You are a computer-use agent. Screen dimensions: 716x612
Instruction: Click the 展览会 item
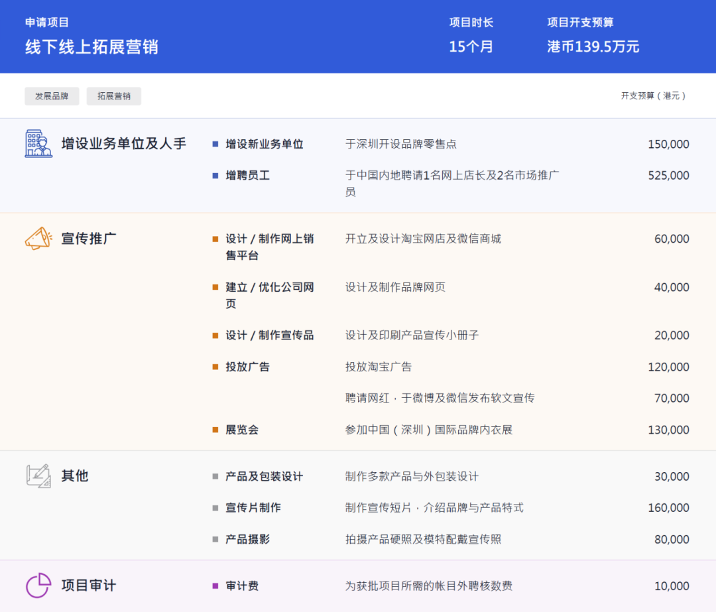click(242, 430)
